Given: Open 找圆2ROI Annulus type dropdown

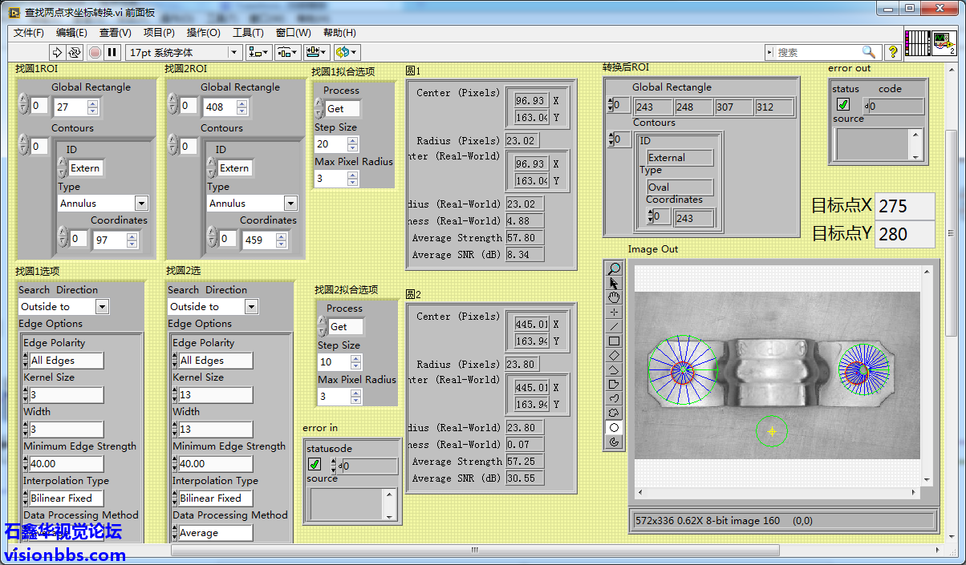Looking at the screenshot, I should pyautogui.click(x=290, y=204).
